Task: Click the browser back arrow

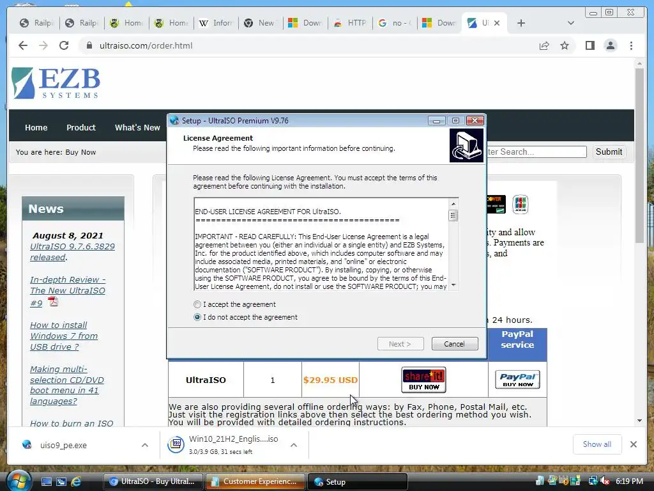Action: pos(23,45)
